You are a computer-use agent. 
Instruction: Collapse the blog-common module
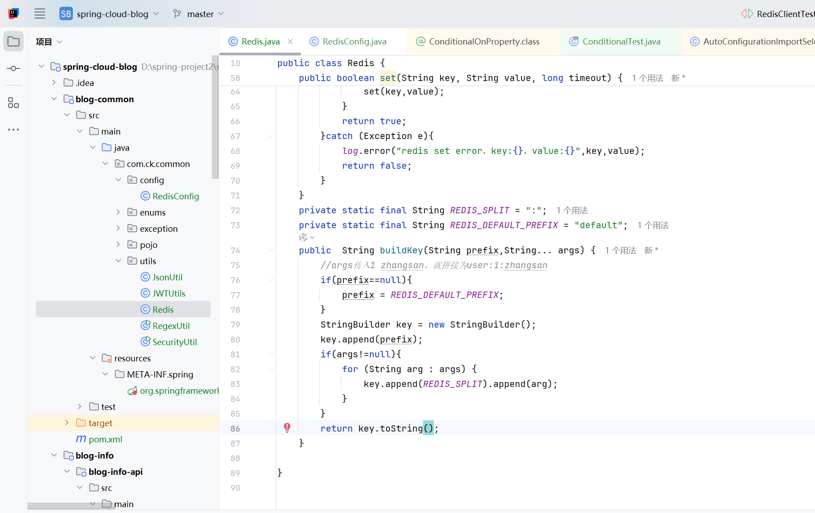click(x=54, y=99)
